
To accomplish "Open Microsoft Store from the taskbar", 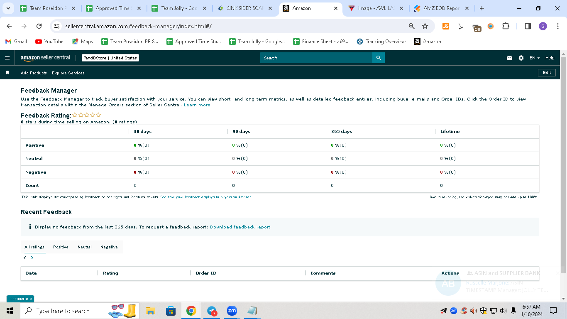I will [171, 311].
